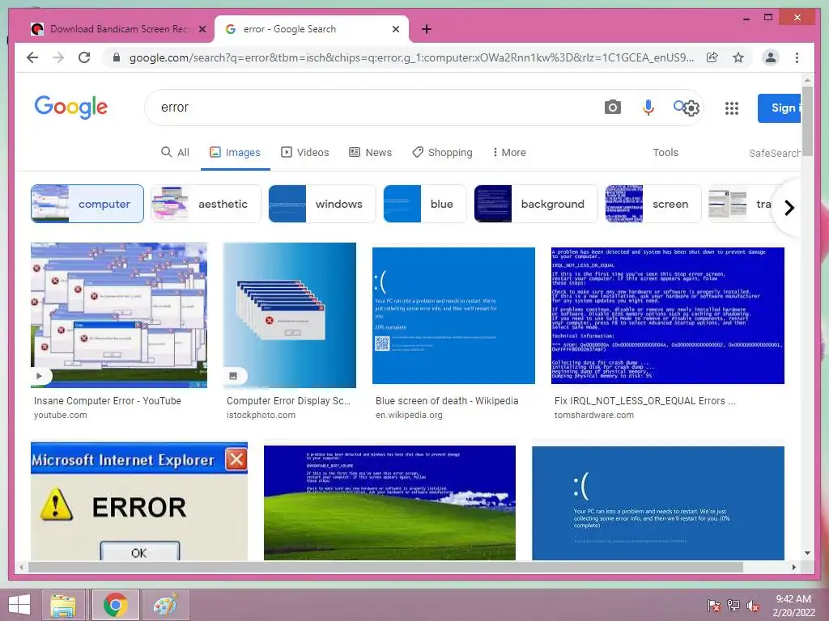Click the tomshardware.com source link
The width and height of the screenshot is (829, 621).
pyautogui.click(x=593, y=415)
